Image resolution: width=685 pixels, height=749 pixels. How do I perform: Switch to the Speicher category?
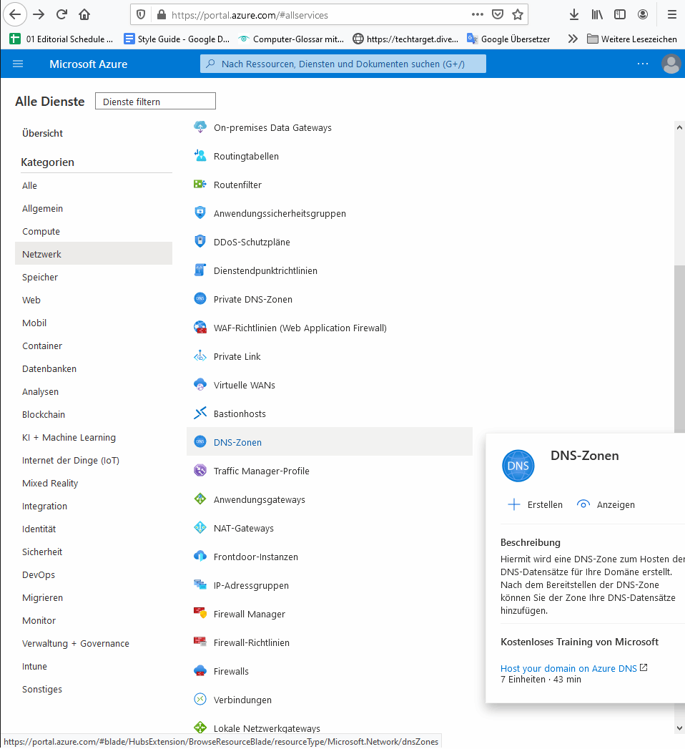click(41, 277)
